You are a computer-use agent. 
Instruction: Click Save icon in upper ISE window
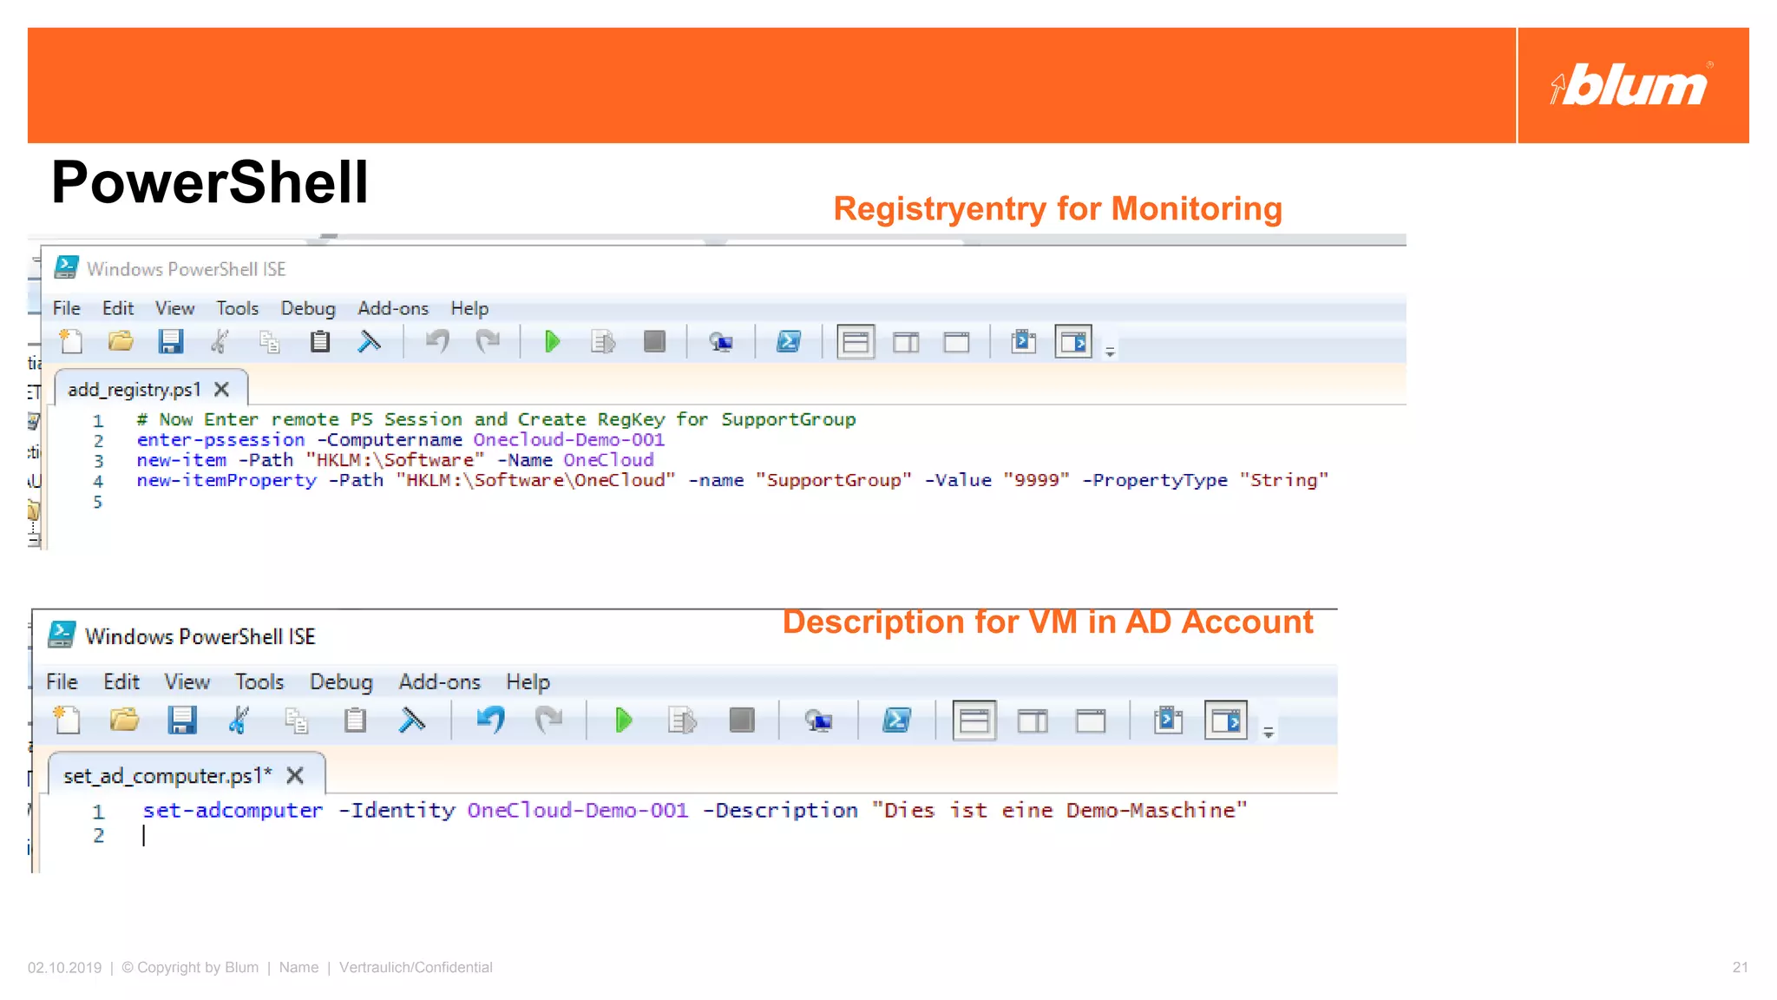[171, 342]
